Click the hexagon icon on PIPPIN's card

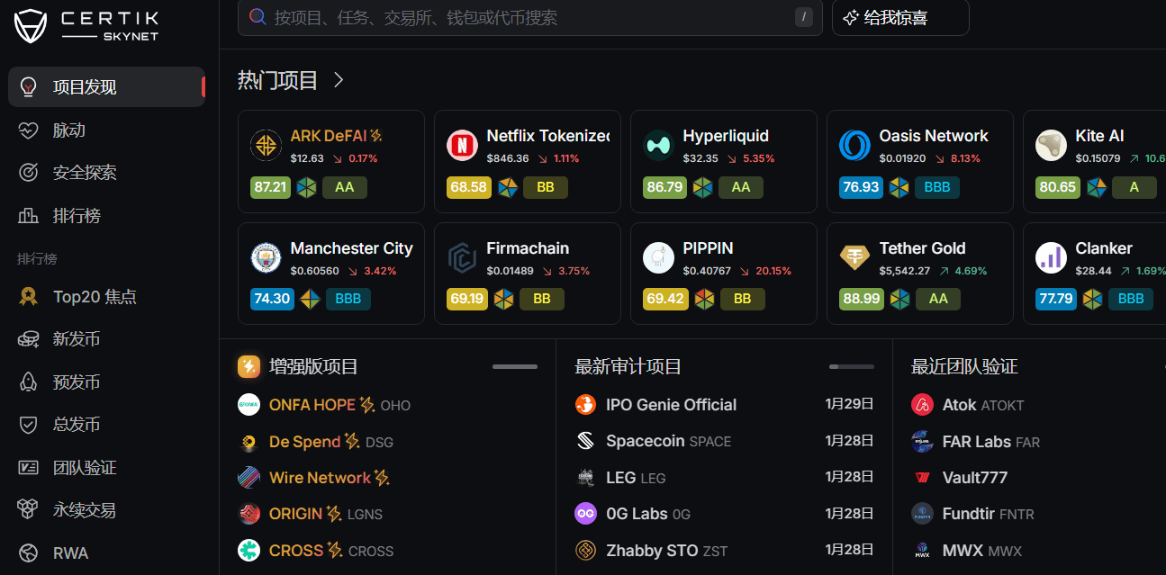pos(704,299)
